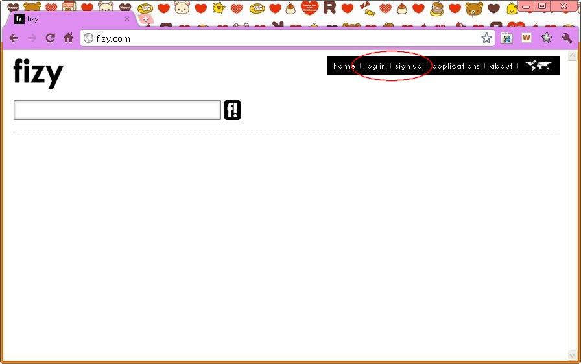
Task: Click the red W extension icon
Action: pyautogui.click(x=526, y=38)
